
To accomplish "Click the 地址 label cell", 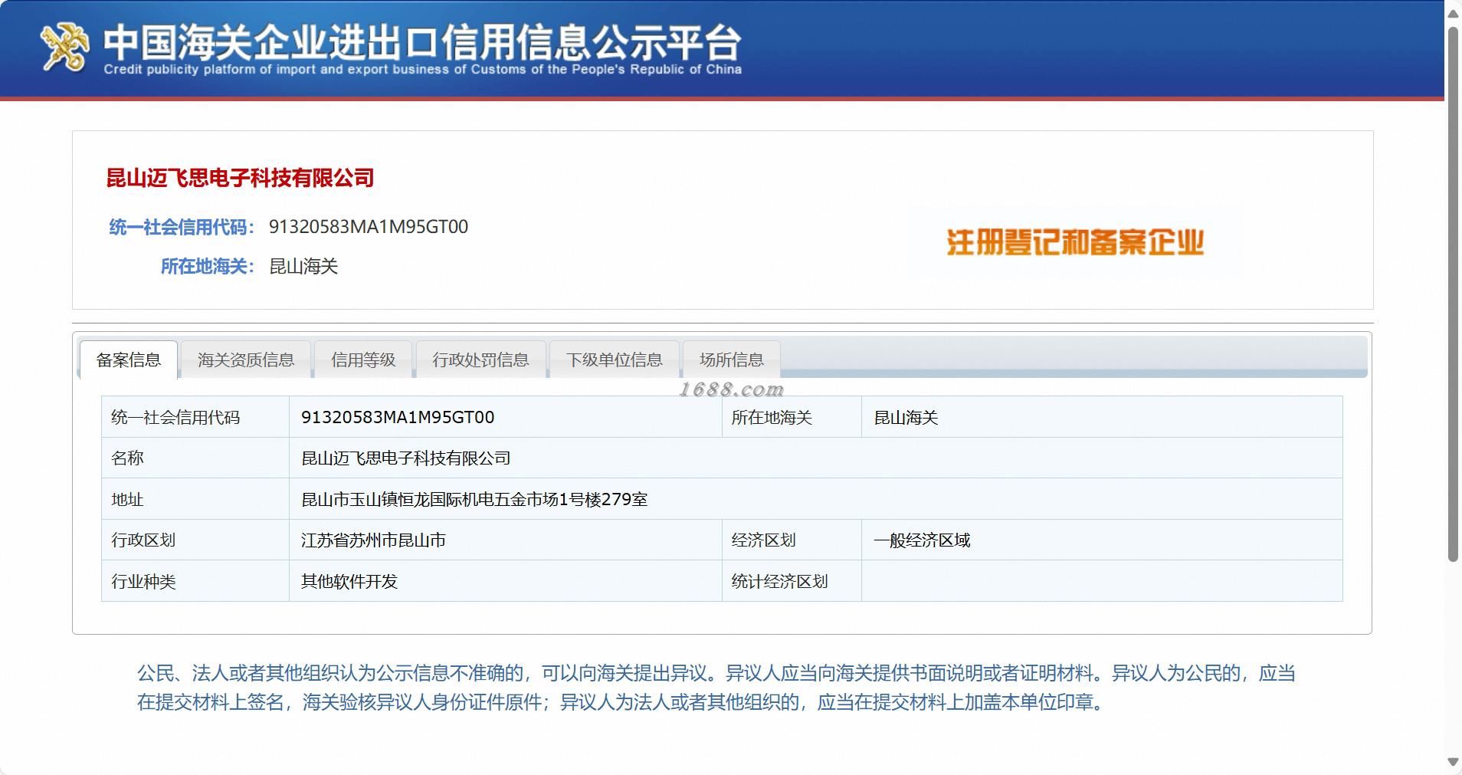I will [x=195, y=500].
